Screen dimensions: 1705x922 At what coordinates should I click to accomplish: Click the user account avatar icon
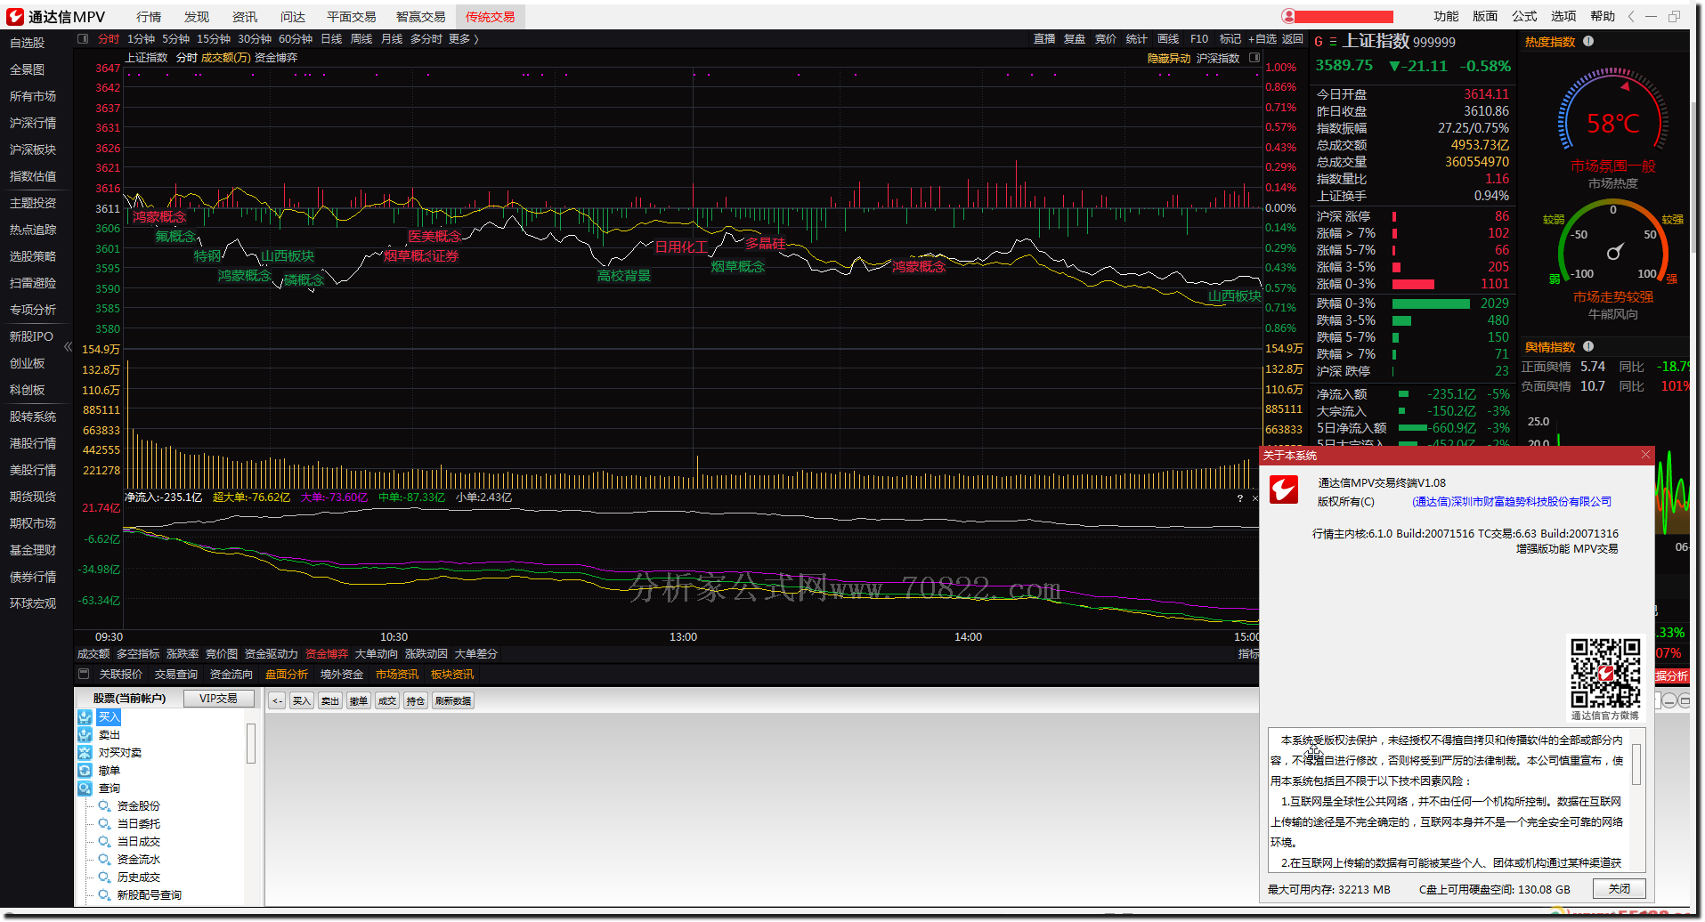point(1287,16)
